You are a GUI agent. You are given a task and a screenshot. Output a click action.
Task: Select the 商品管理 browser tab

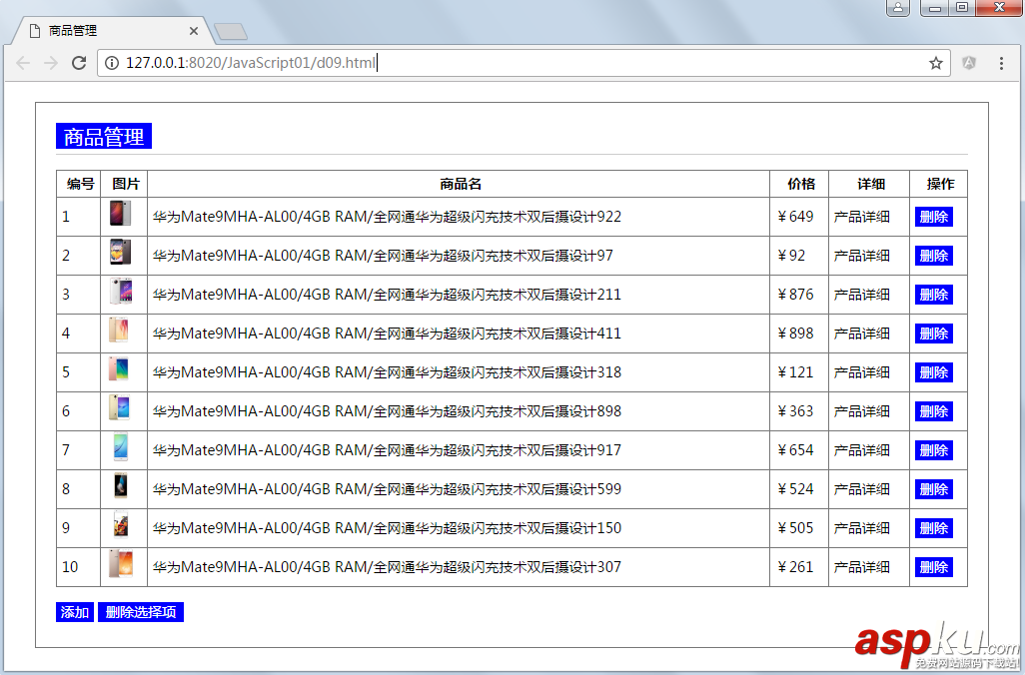[111, 31]
